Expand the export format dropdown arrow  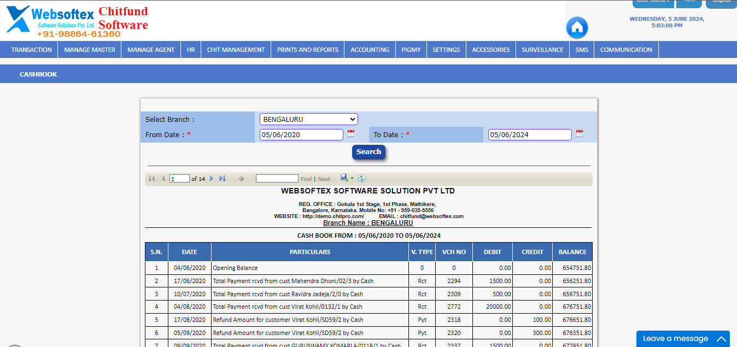[x=352, y=178]
